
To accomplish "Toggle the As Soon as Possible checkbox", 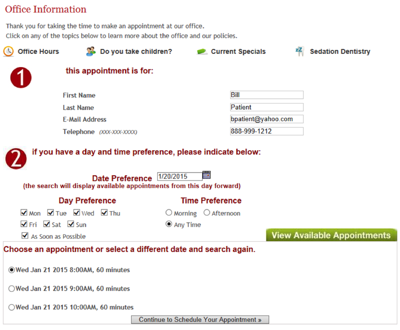I will pyautogui.click(x=25, y=236).
